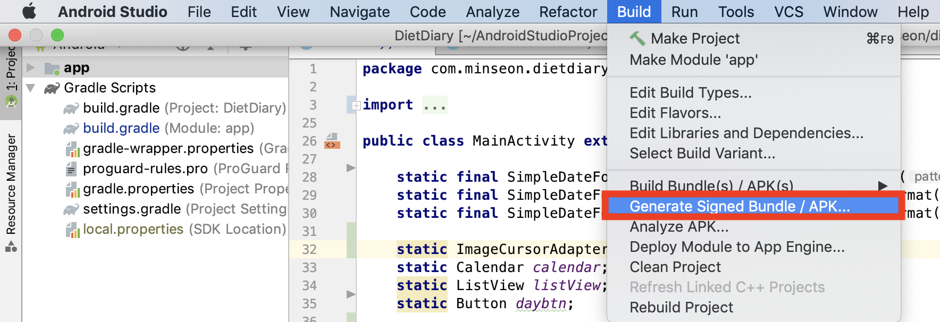Click the folded '...' after import
The image size is (940, 322).
(435, 105)
